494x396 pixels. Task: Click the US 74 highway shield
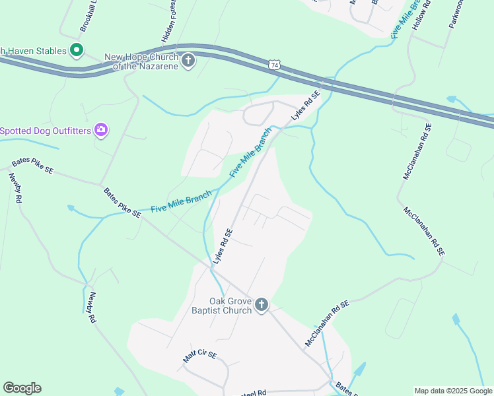point(275,65)
